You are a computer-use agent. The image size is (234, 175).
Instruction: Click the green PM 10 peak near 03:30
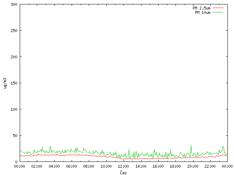click(50, 146)
